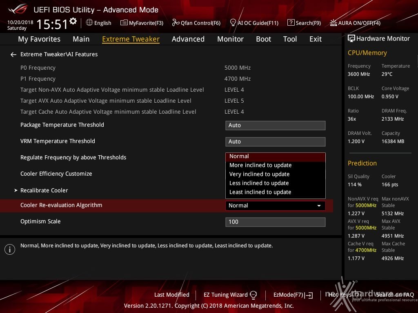Click the Hardware Monitor screen icon
Screen dimensions: 418x313
351,39
